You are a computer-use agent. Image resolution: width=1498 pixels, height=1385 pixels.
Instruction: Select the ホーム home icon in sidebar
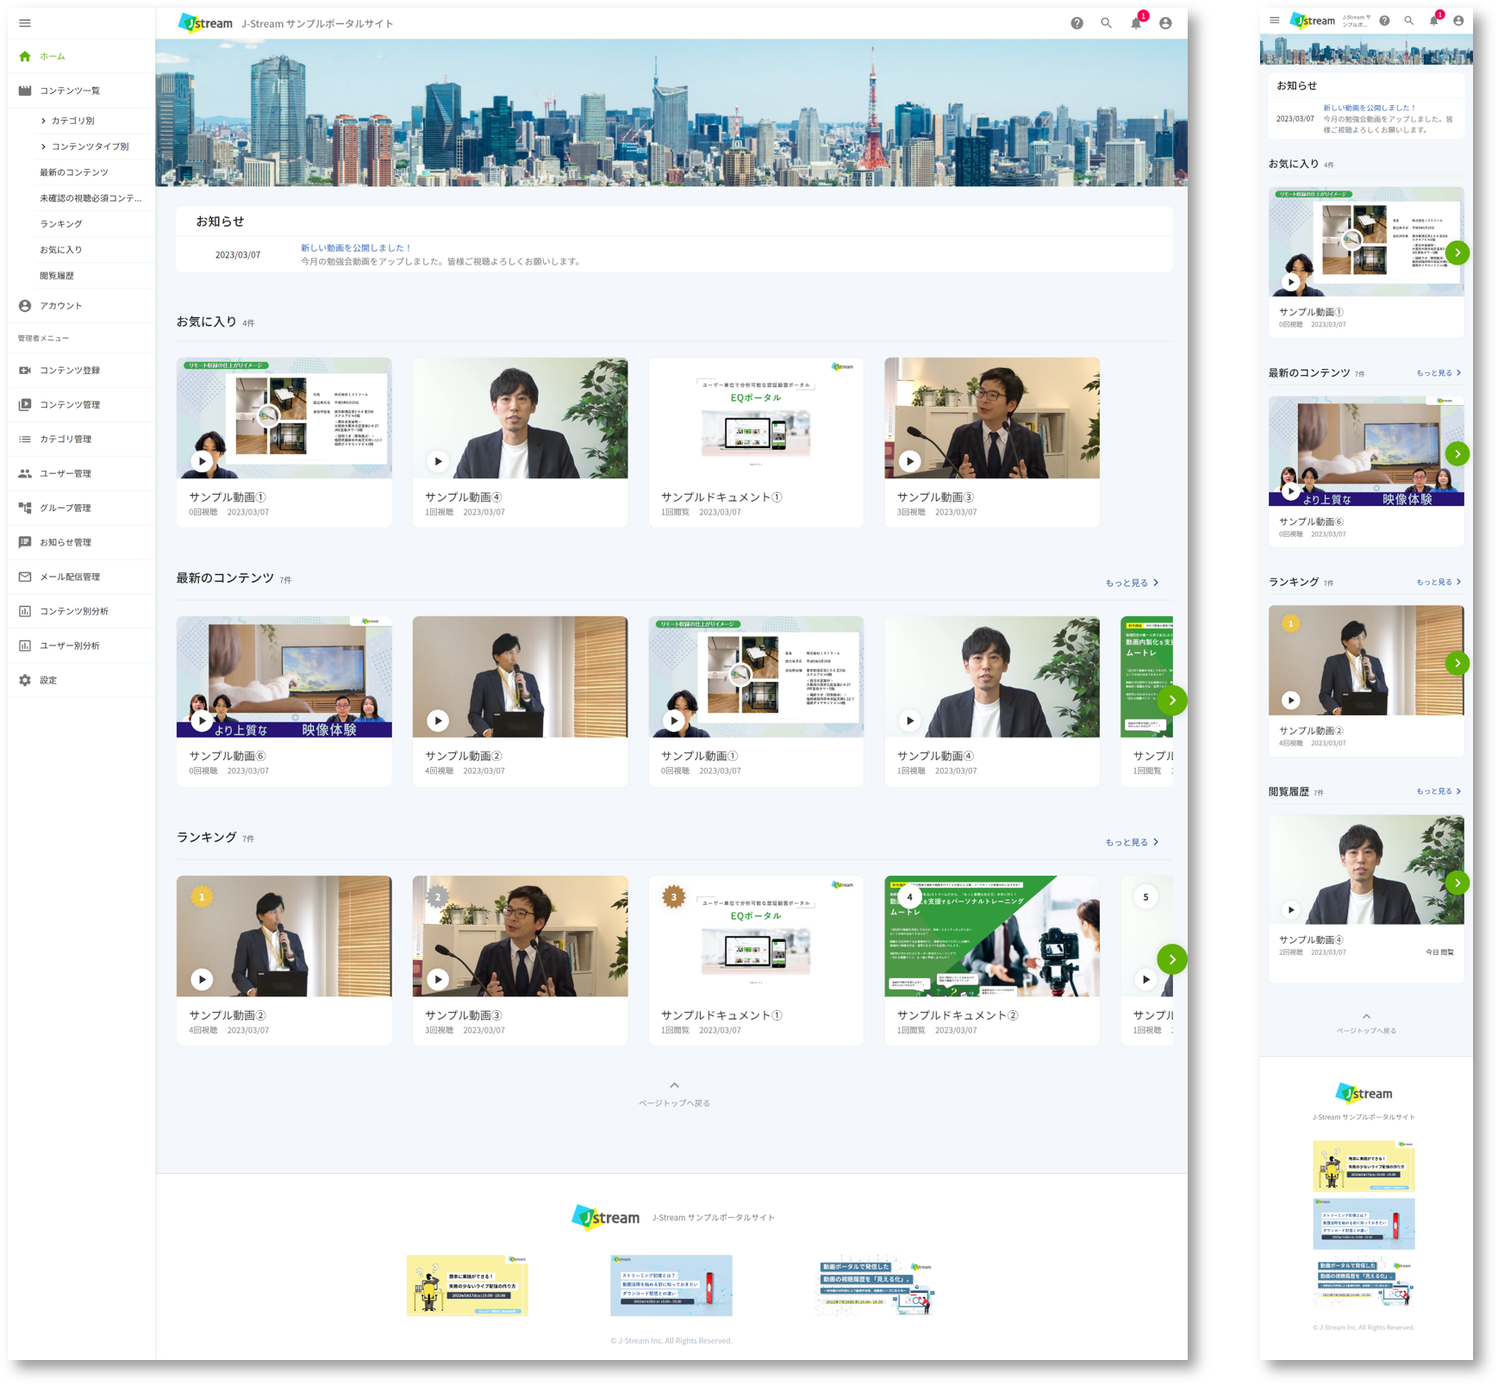[24, 55]
